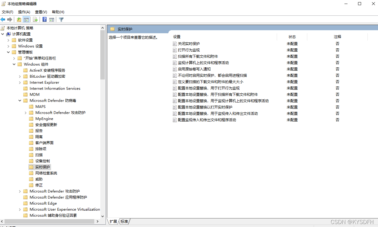Open the 查看(V) menu
The height and width of the screenshot is (227, 378).
(41, 12)
